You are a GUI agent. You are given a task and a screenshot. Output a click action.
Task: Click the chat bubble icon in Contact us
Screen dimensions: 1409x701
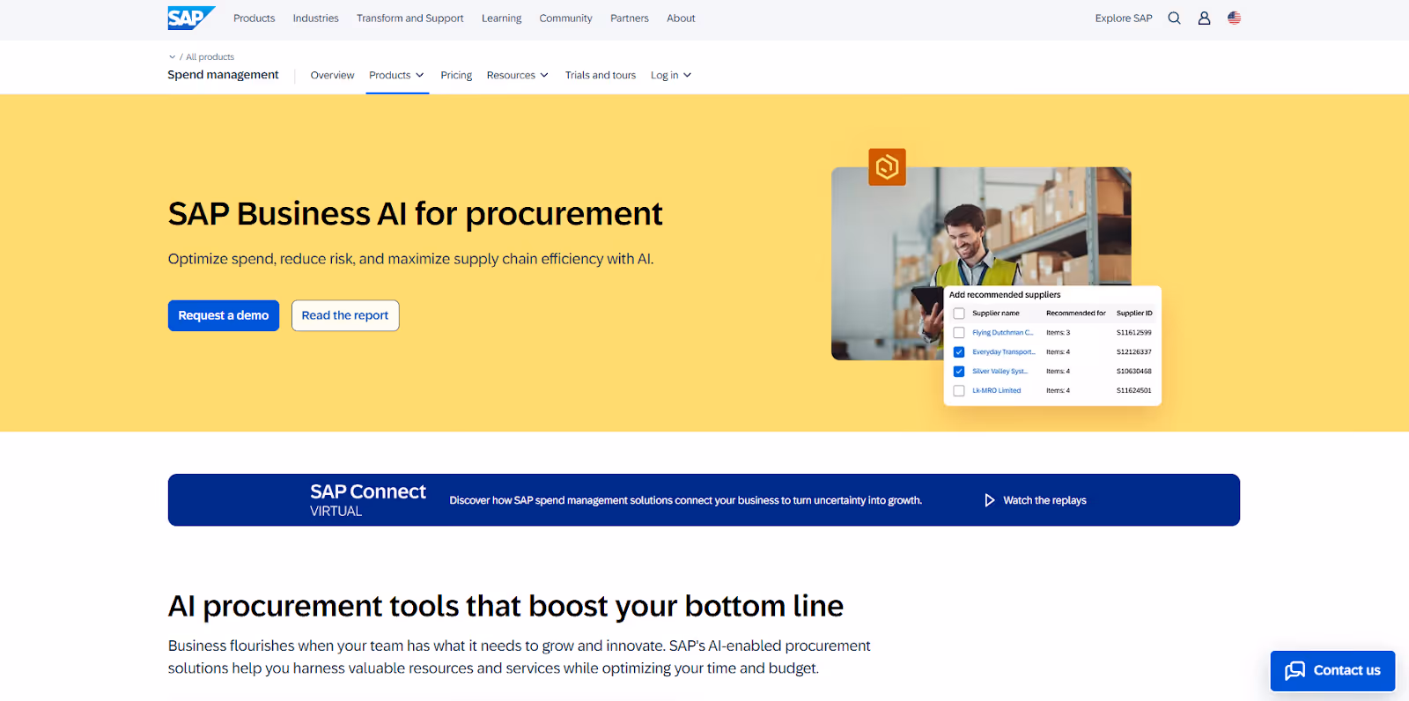point(1295,670)
